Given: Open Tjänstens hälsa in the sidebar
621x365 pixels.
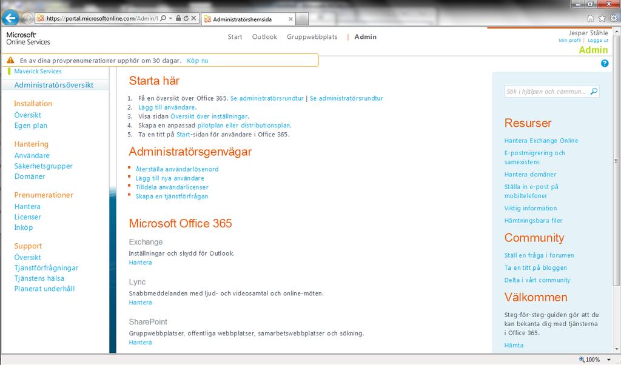Looking at the screenshot, I should (x=39, y=278).
